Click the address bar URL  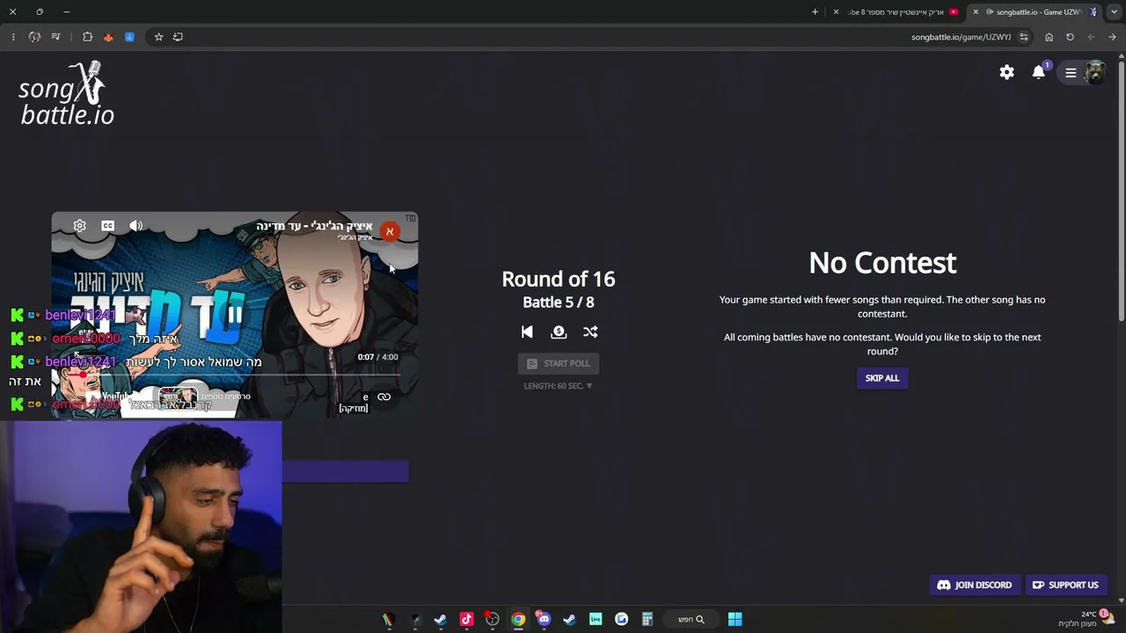point(961,37)
